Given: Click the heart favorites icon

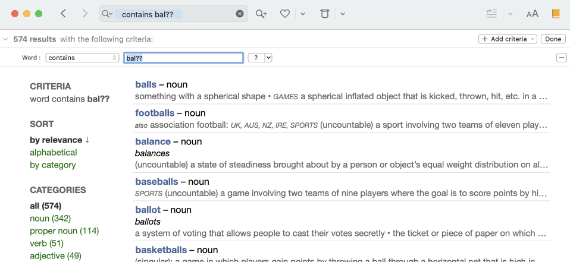Looking at the screenshot, I should tap(285, 14).
